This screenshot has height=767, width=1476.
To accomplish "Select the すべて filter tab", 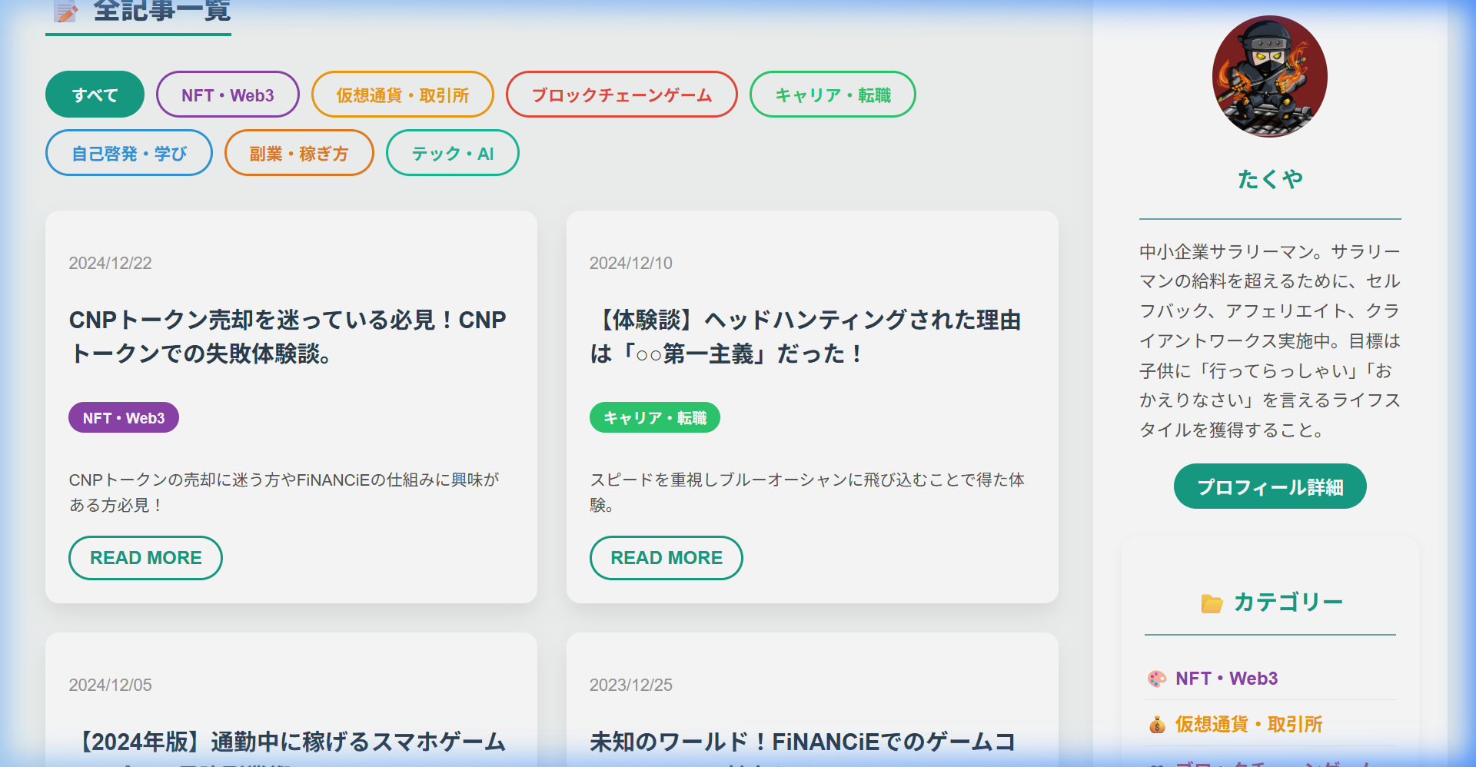I will point(95,95).
